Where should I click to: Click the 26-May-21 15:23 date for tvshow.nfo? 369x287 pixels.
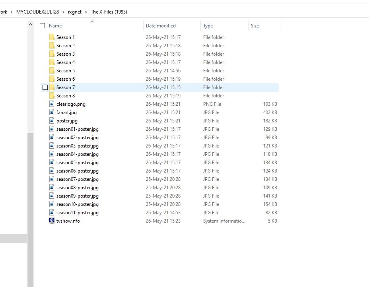click(x=163, y=221)
